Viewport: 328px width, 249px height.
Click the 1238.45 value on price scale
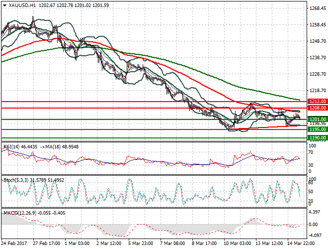click(317, 58)
